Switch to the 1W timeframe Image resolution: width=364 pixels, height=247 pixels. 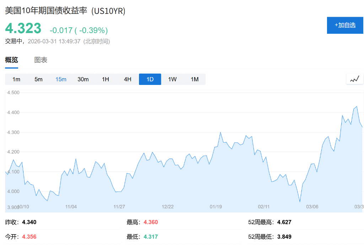172,79
